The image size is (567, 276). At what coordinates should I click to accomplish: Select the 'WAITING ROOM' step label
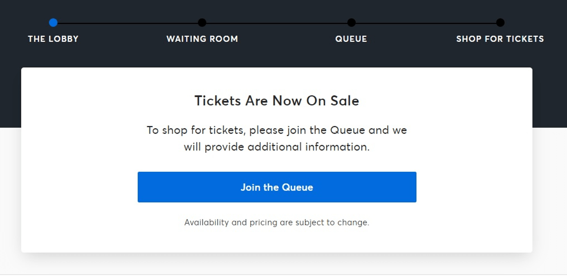click(x=202, y=39)
